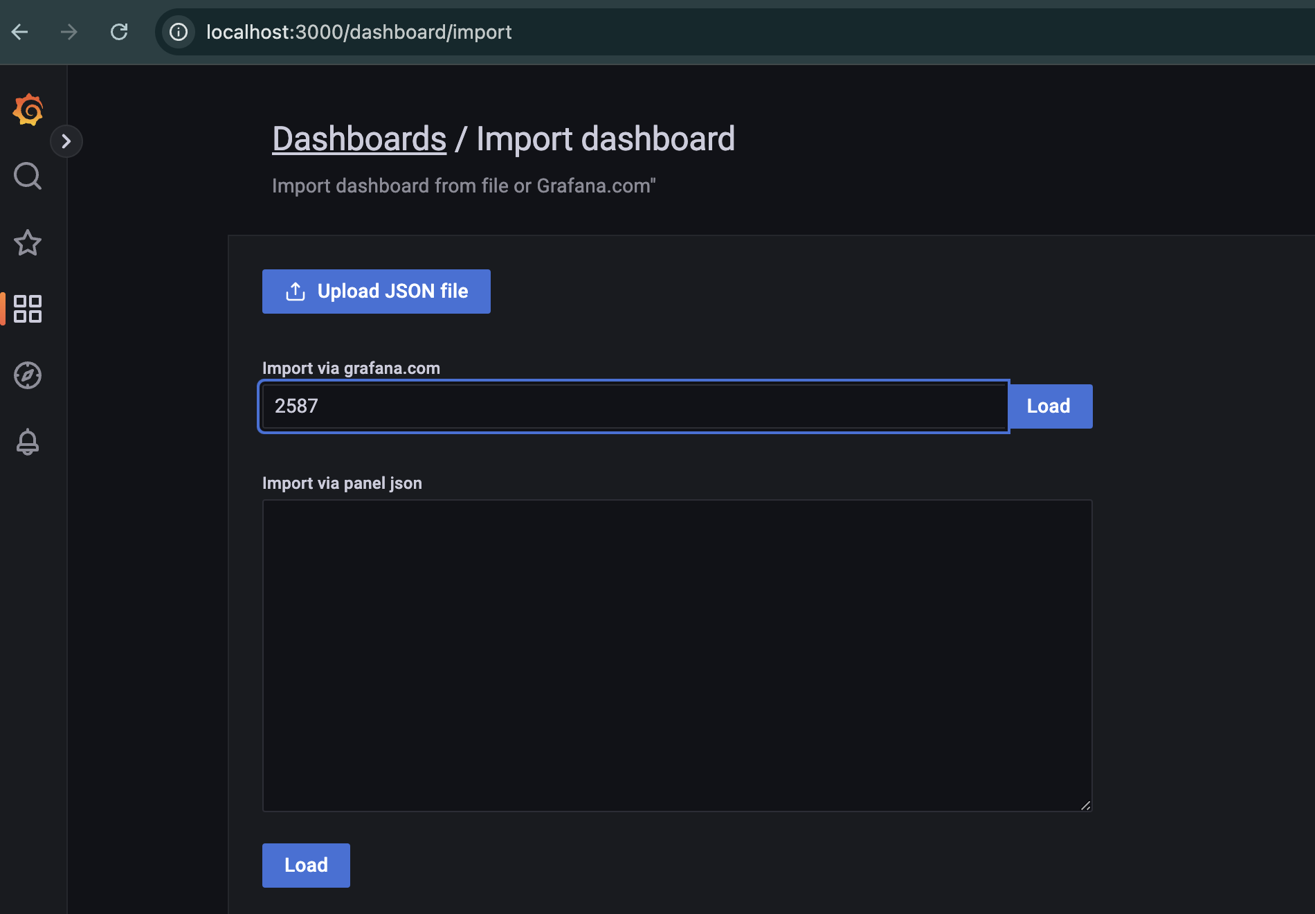Click the 'Import via grafana.com' label
Screen dimensions: 1315x914
pyautogui.click(x=351, y=368)
